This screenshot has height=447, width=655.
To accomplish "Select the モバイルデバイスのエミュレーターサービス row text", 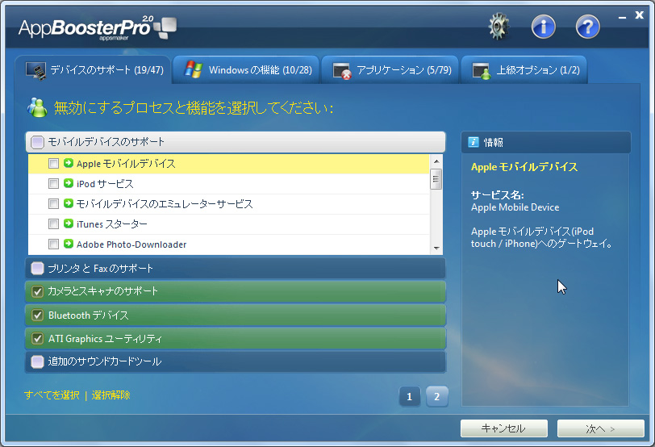I will tap(165, 204).
